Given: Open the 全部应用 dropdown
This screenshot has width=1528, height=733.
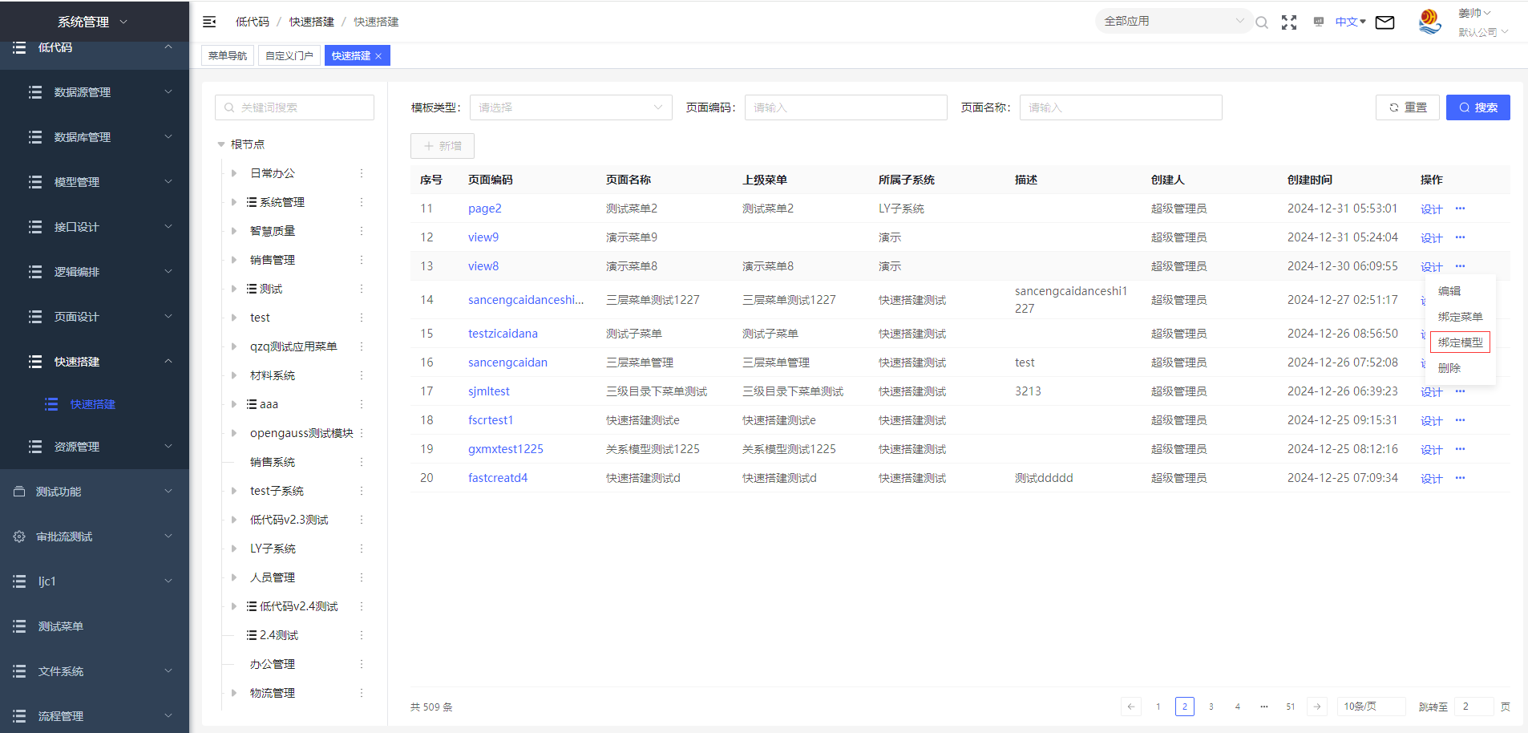Looking at the screenshot, I should [x=1173, y=21].
